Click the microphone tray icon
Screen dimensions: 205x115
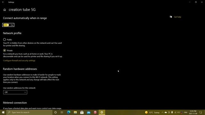(x=172, y=112)
